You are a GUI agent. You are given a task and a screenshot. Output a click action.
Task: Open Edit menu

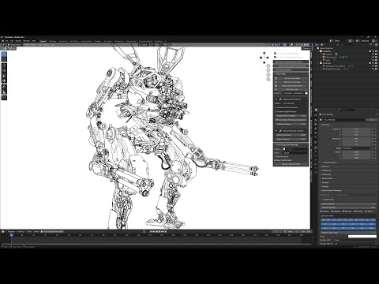click(x=12, y=41)
